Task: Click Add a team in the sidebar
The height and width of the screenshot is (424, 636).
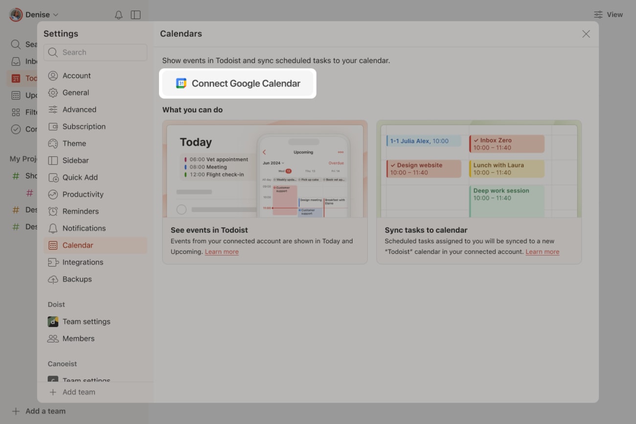Action: [x=38, y=411]
